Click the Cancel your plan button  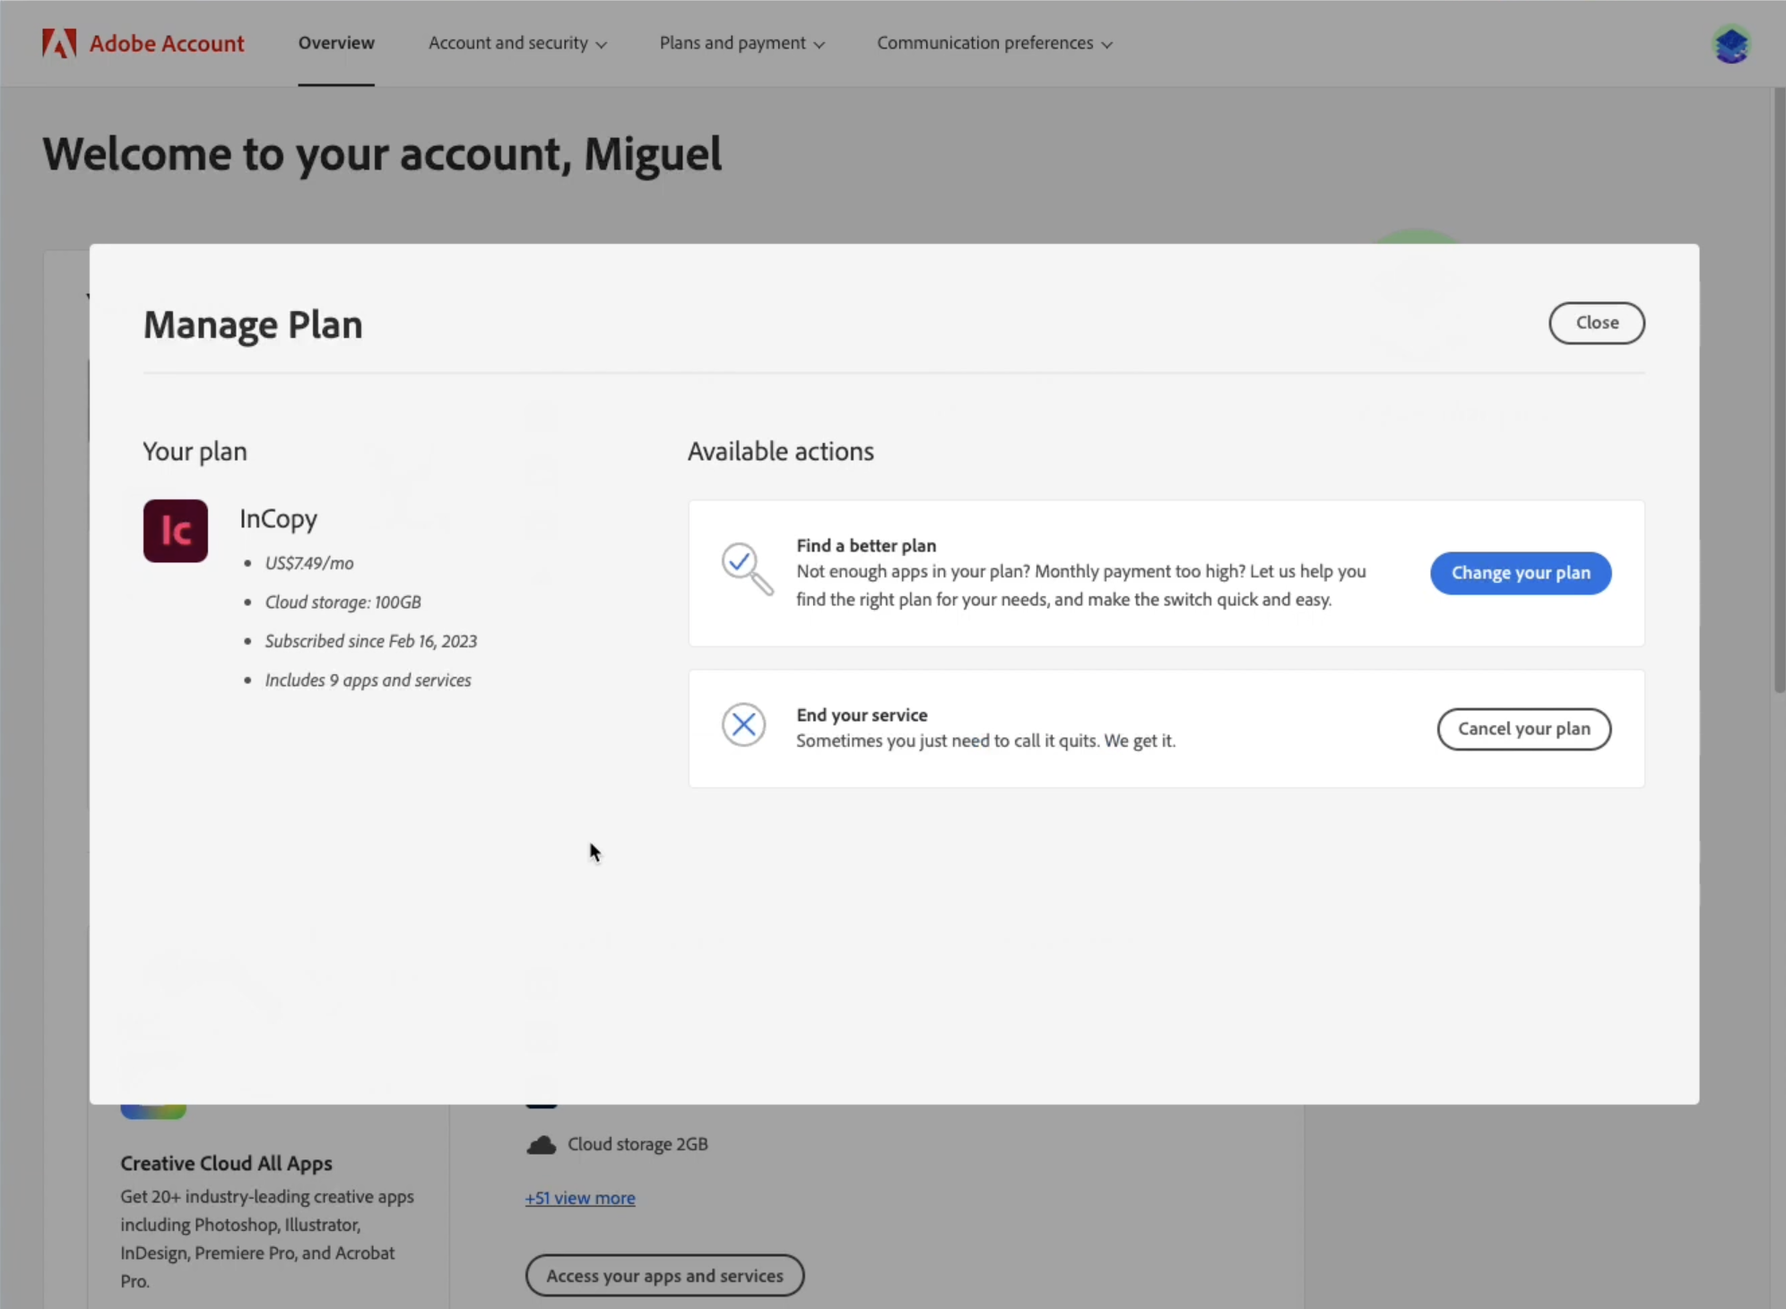tap(1524, 729)
